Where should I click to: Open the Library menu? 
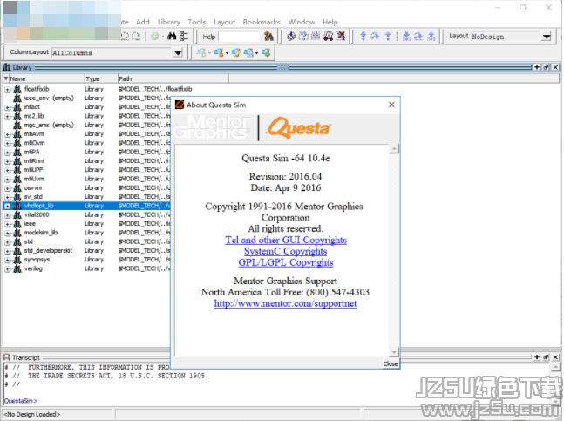[169, 22]
